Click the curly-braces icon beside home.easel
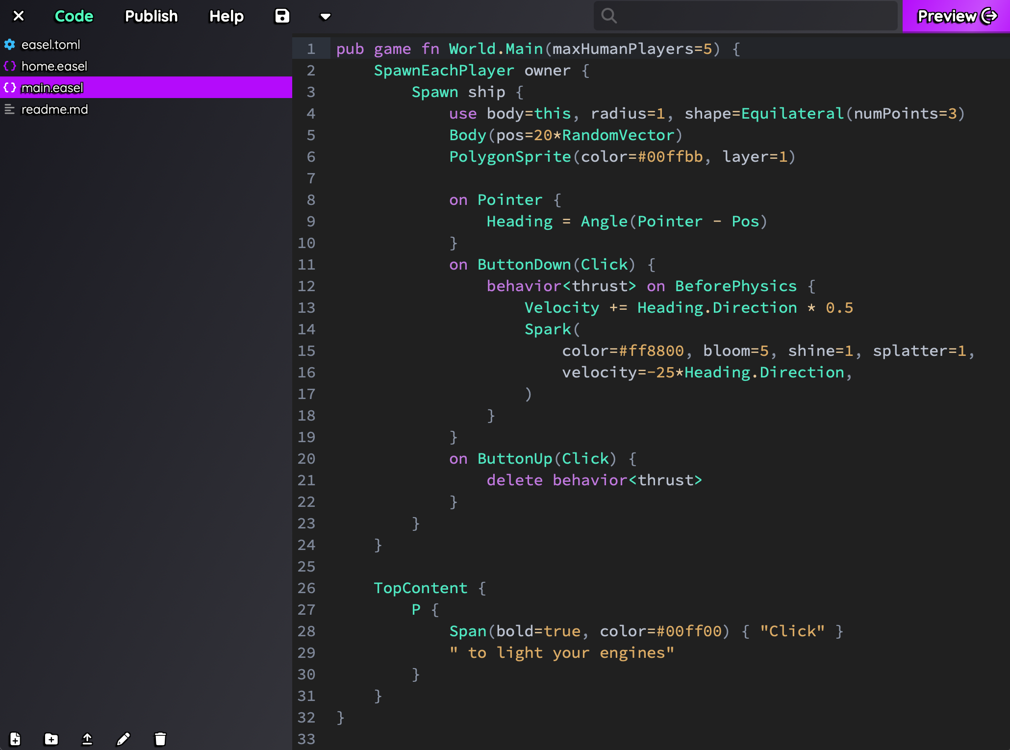1010x750 pixels. 10,66
